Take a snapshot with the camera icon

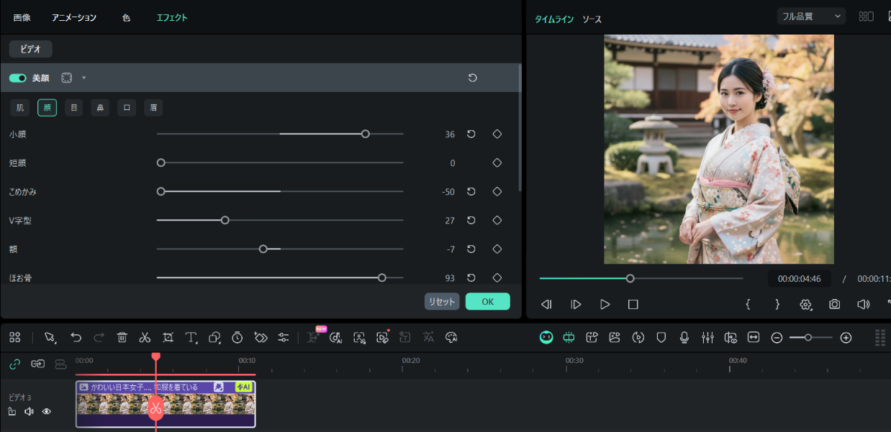tap(834, 304)
